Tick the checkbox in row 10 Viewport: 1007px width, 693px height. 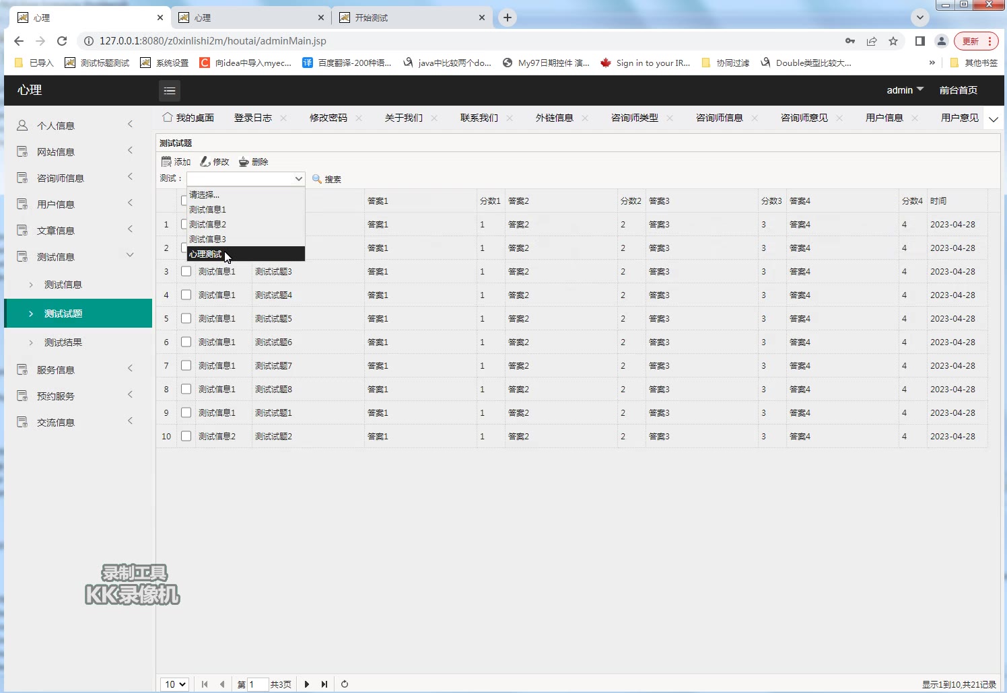186,436
